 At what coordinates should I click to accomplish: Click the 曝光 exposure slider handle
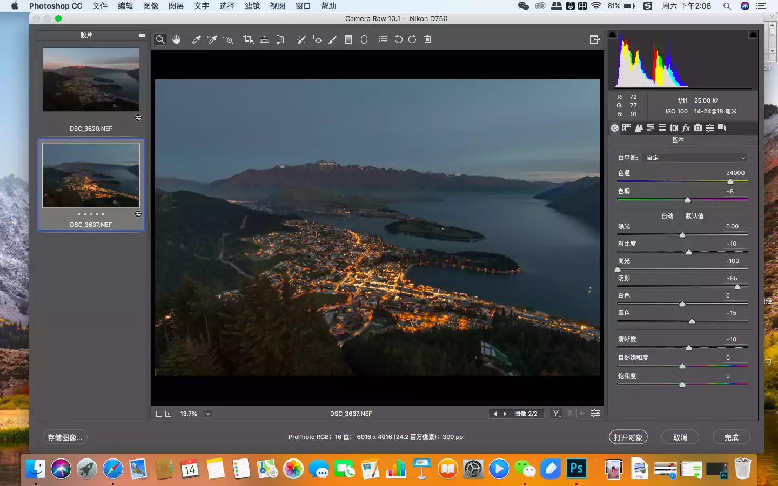click(x=682, y=235)
